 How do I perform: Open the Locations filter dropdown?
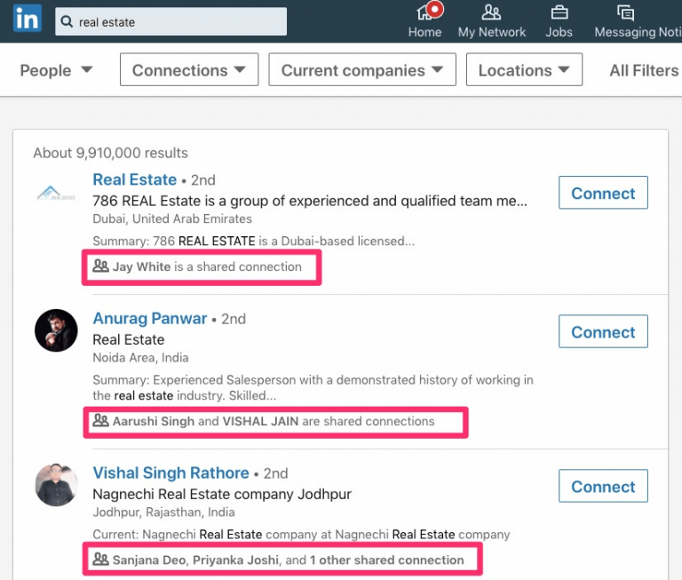(524, 69)
